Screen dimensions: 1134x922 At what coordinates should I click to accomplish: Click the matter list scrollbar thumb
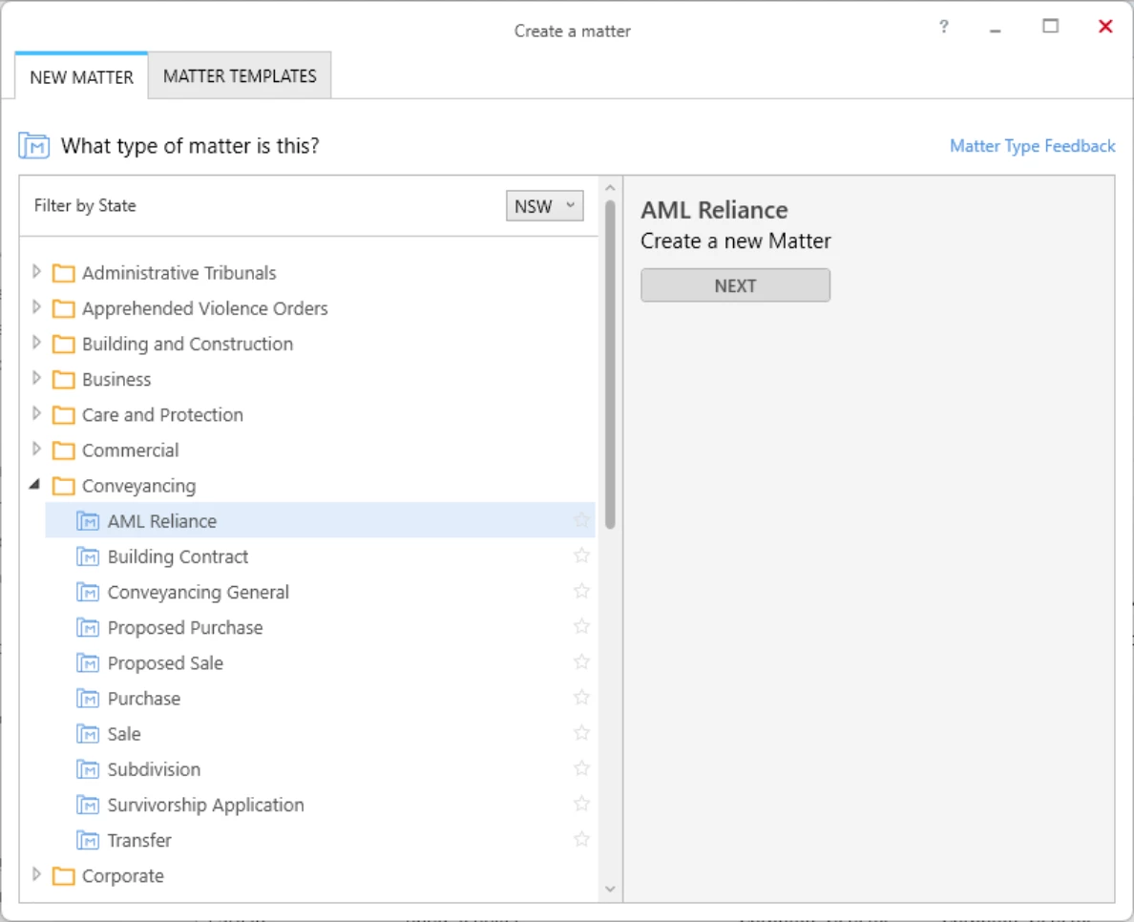pos(610,365)
